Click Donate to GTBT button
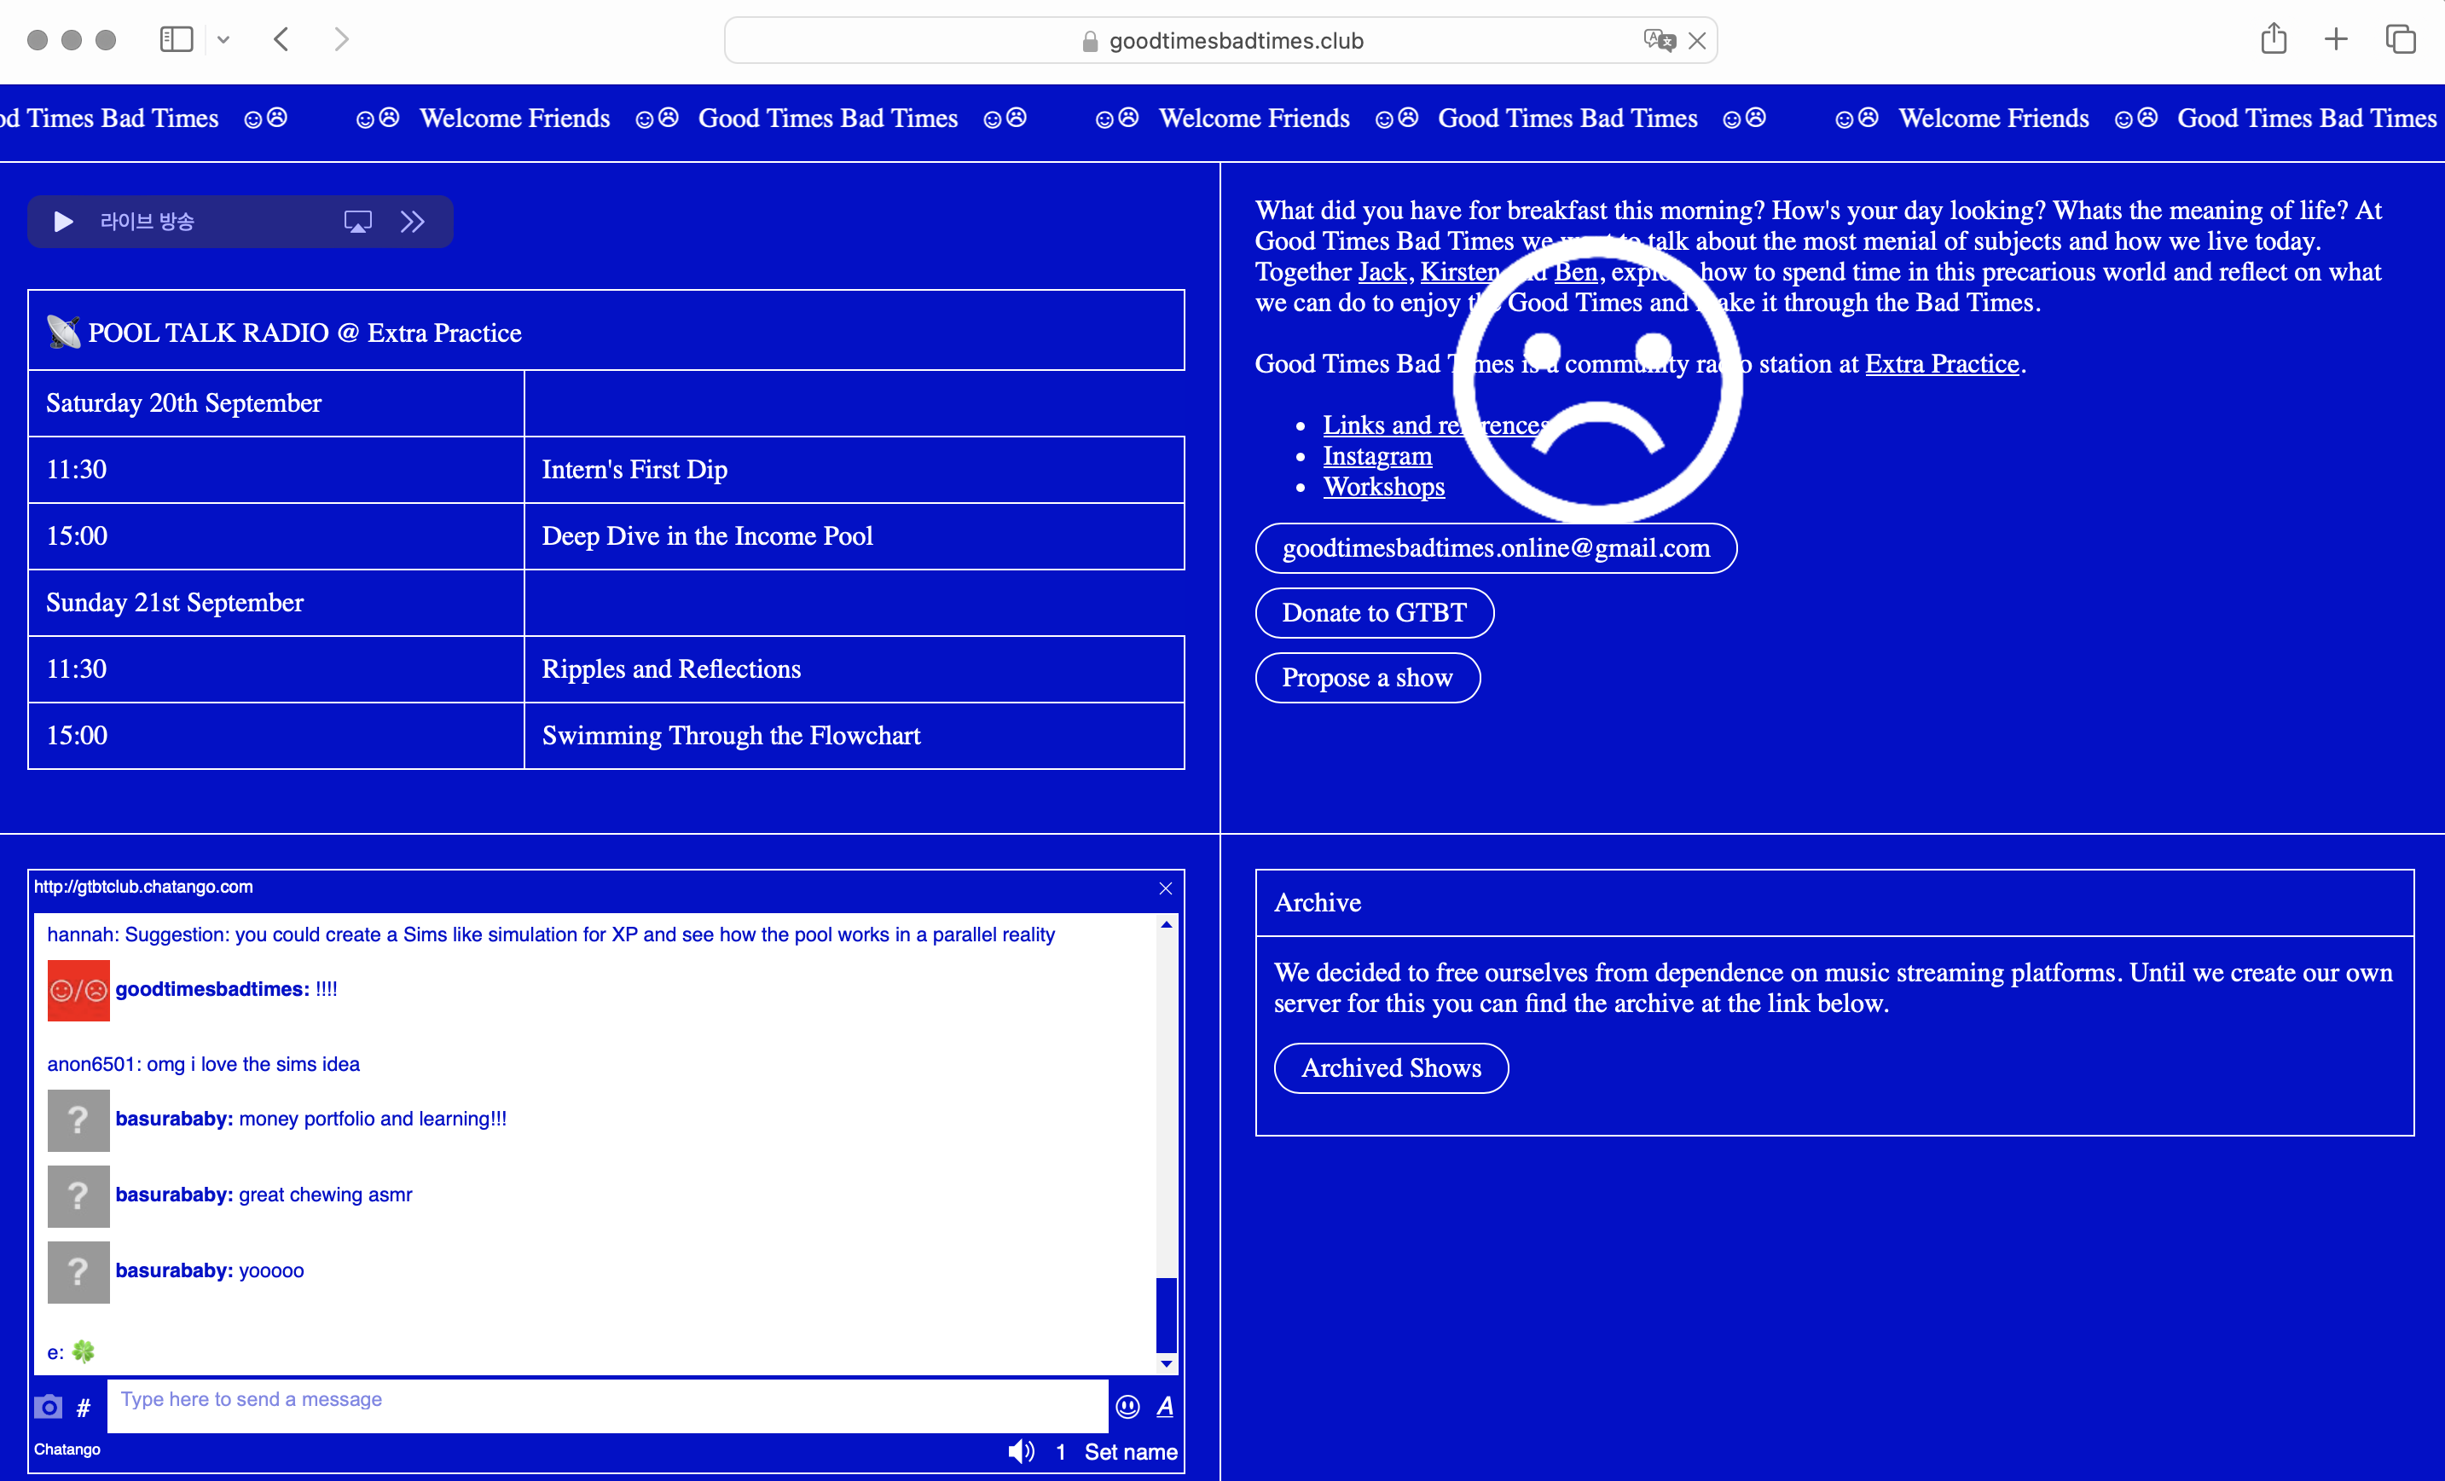2445x1481 pixels. point(1373,613)
